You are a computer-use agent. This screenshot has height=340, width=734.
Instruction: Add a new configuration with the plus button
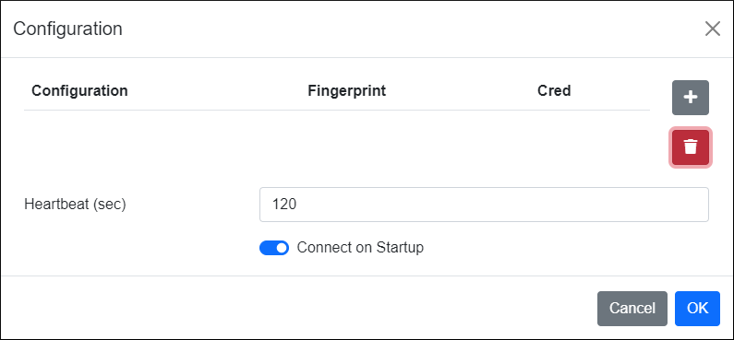tap(691, 98)
